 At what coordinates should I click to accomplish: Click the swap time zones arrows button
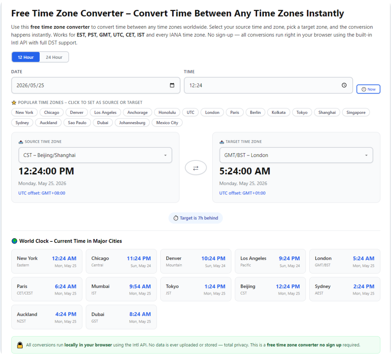pyautogui.click(x=196, y=168)
